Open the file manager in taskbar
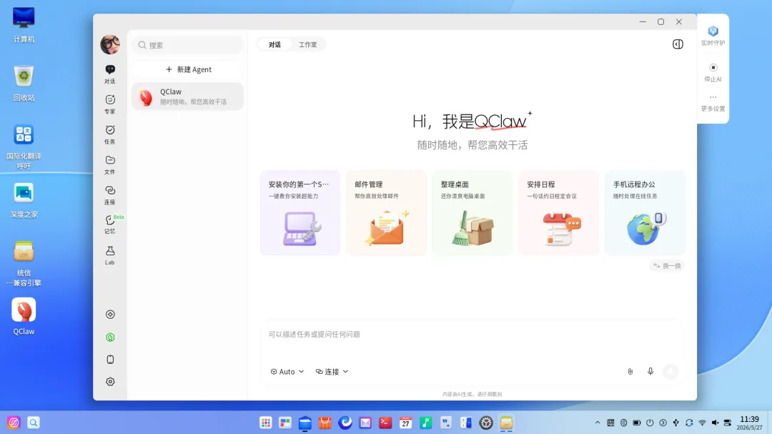Image resolution: width=772 pixels, height=434 pixels. coord(305,423)
